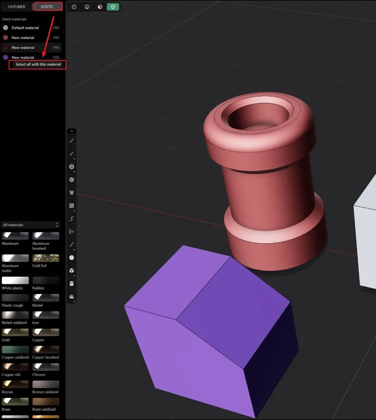Enable edge selection mode icon

[87, 7]
